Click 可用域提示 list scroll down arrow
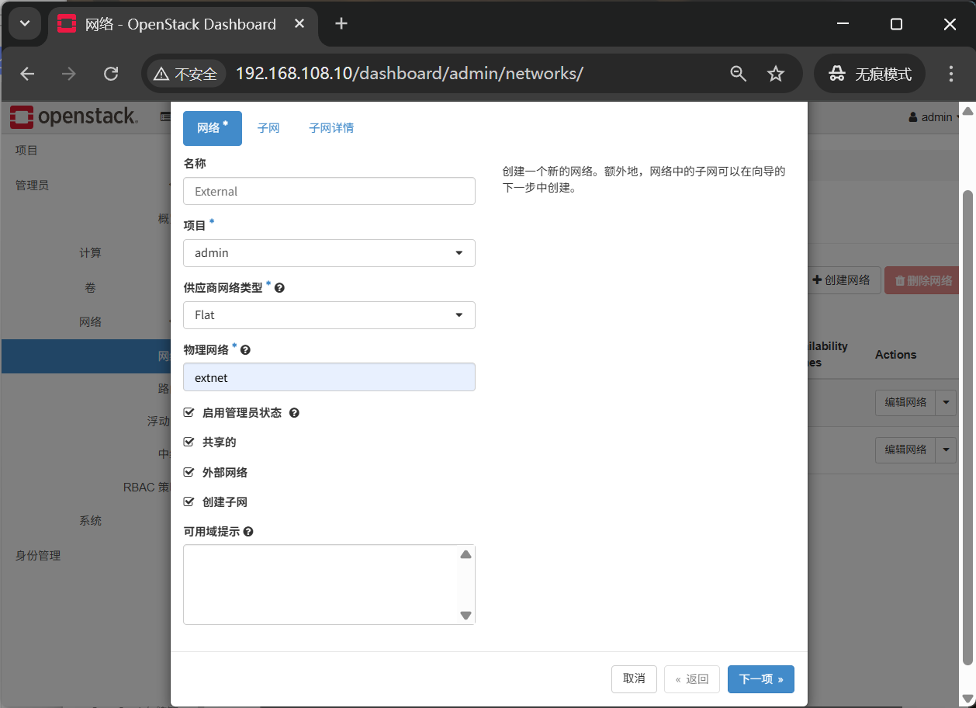 click(466, 615)
